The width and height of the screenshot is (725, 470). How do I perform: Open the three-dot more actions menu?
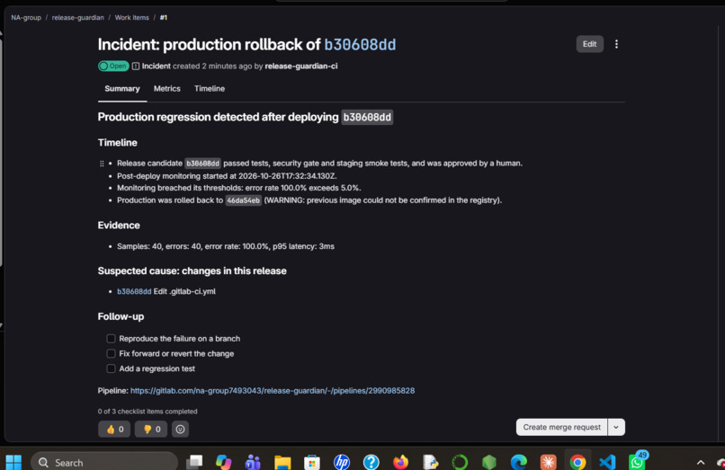[x=616, y=44]
